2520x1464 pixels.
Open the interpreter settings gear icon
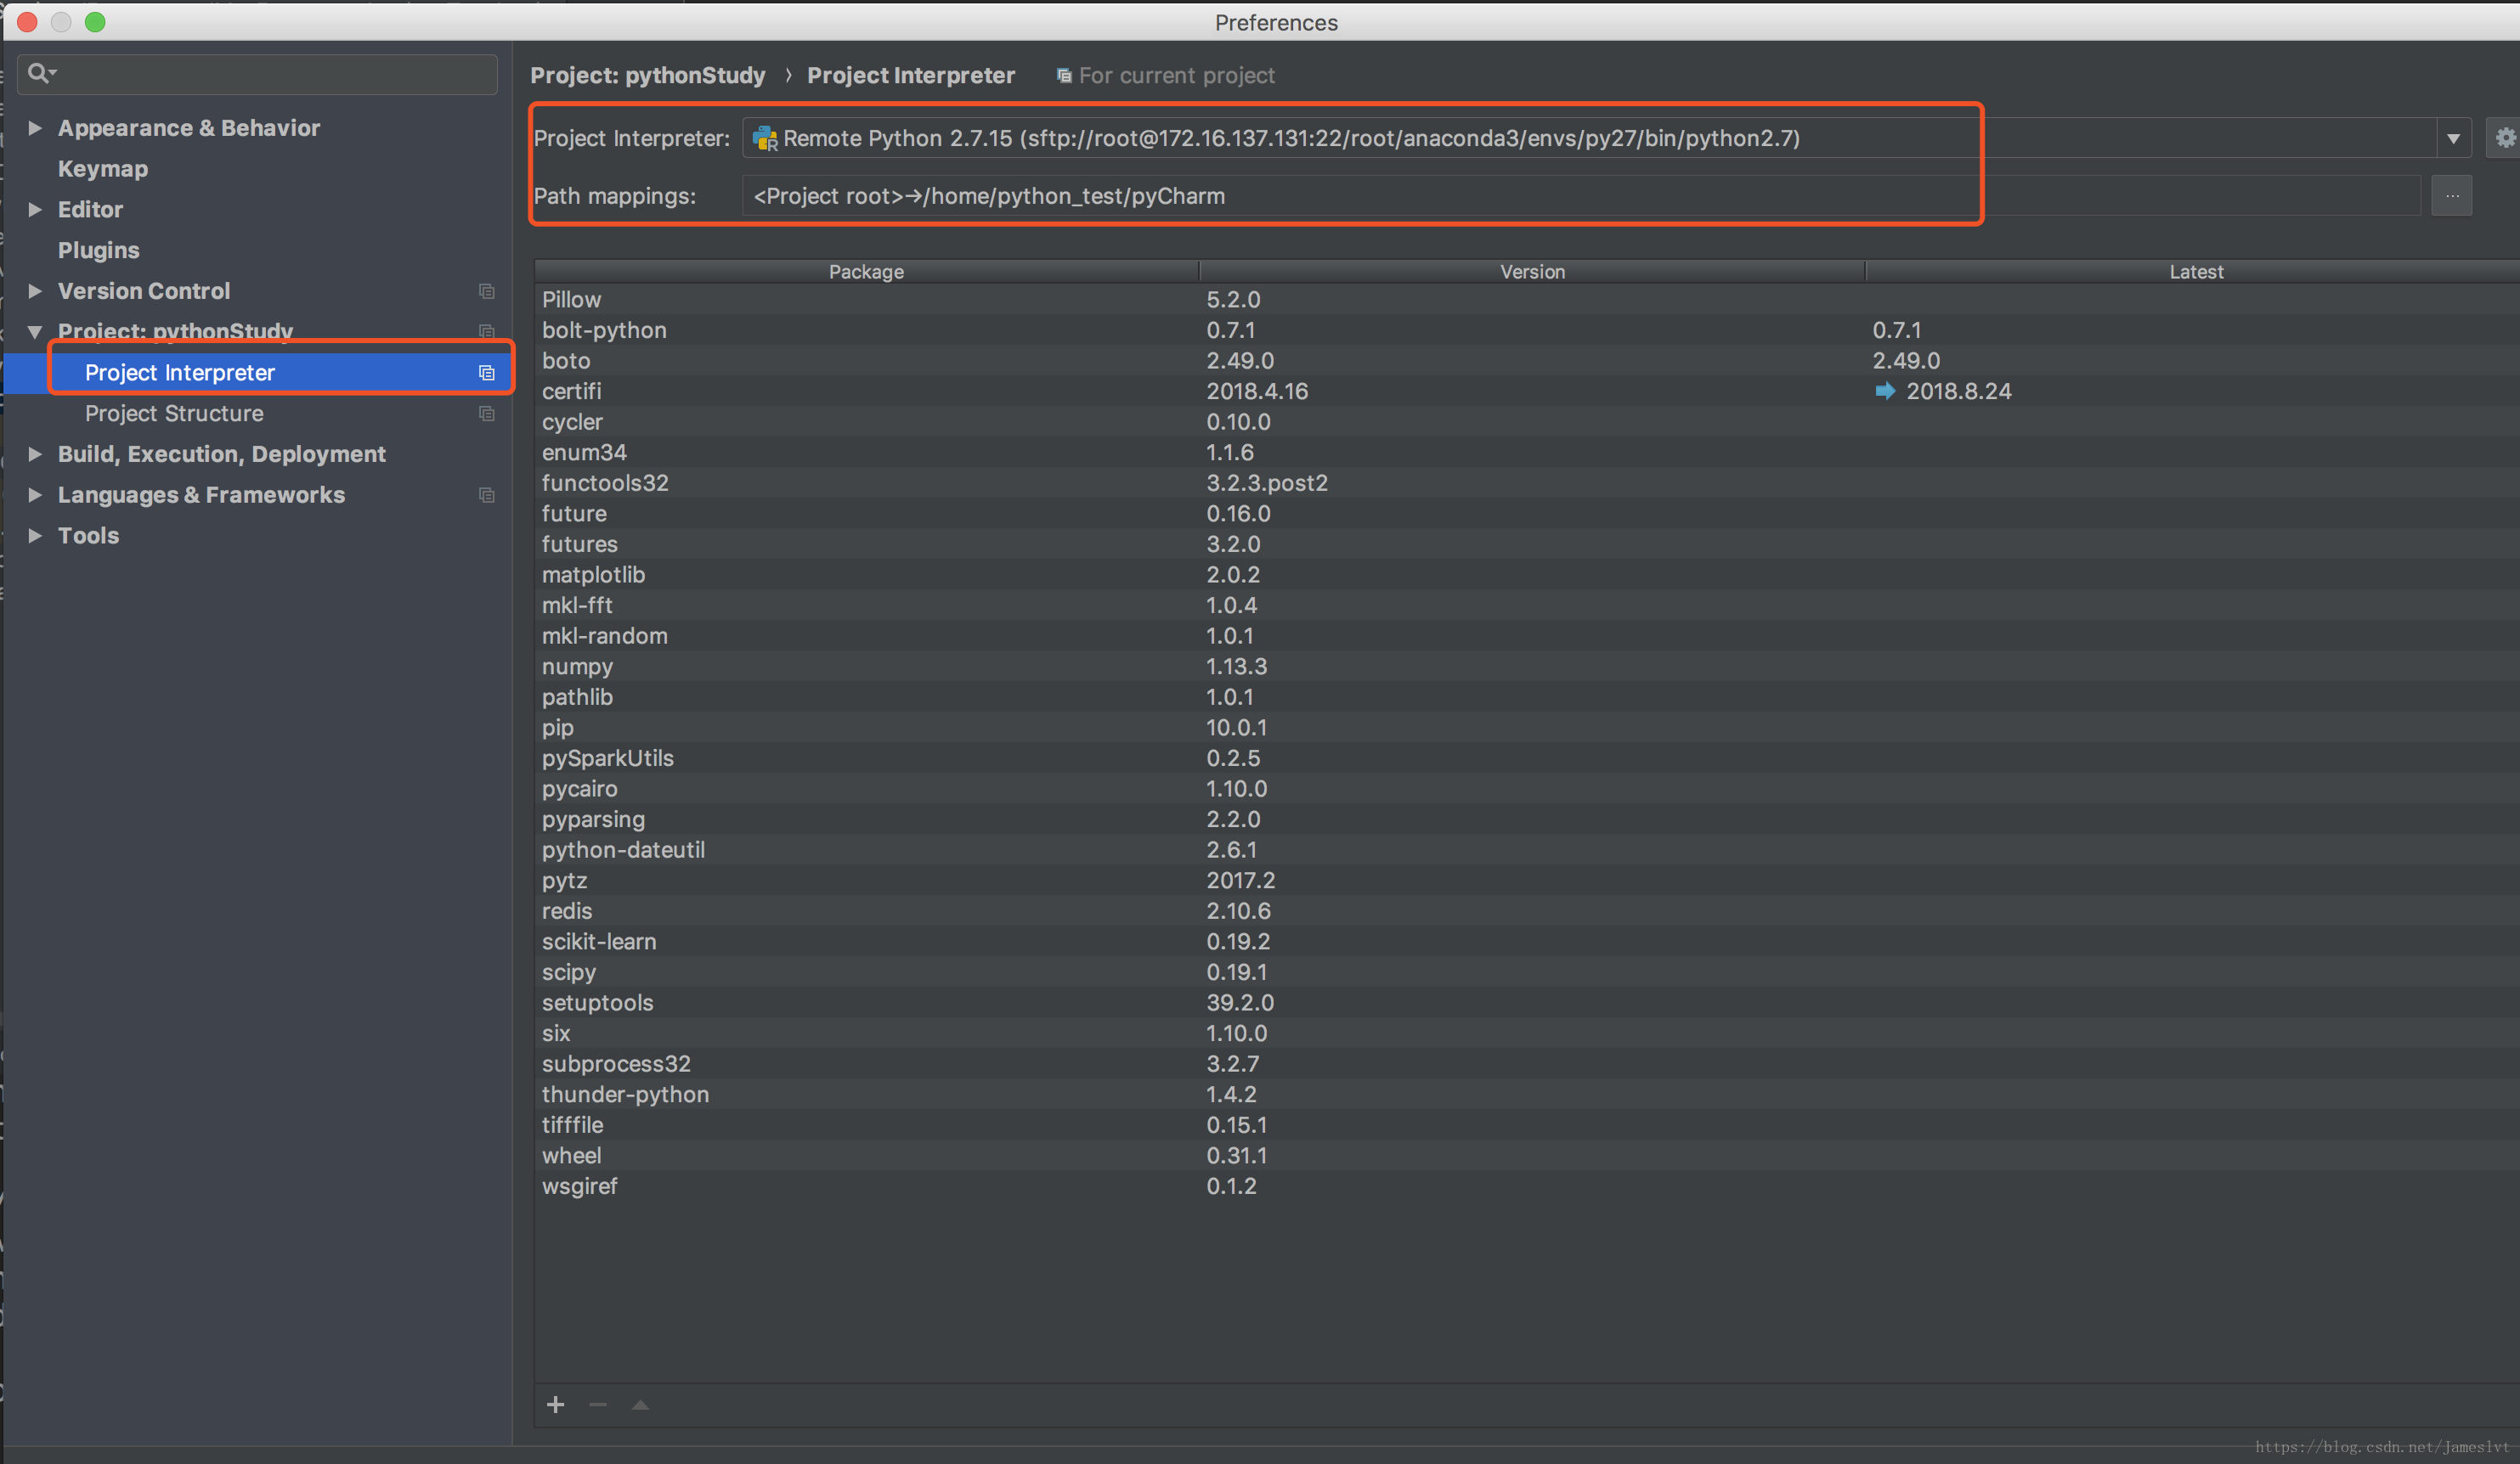tap(2504, 138)
